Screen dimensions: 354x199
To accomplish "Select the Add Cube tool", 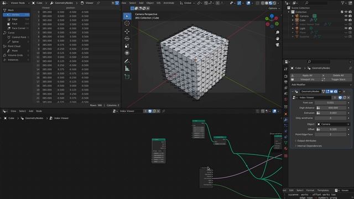I will coord(127,76).
